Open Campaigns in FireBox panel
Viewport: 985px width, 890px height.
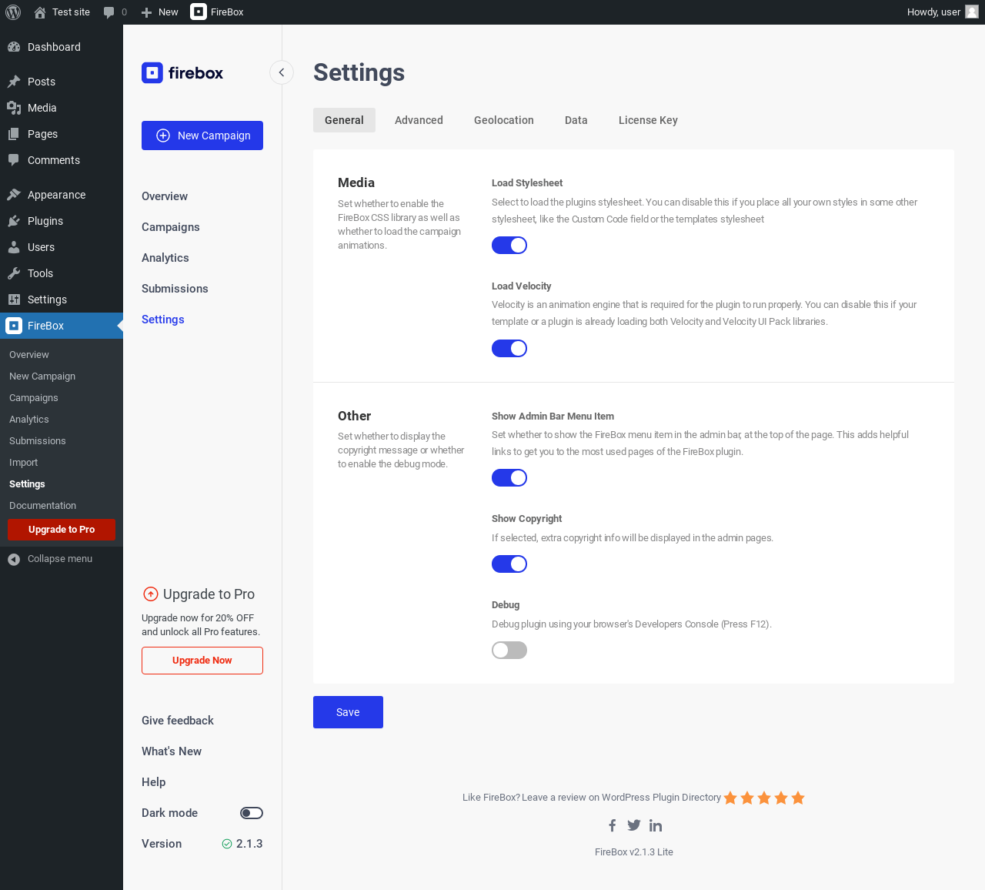point(171,227)
